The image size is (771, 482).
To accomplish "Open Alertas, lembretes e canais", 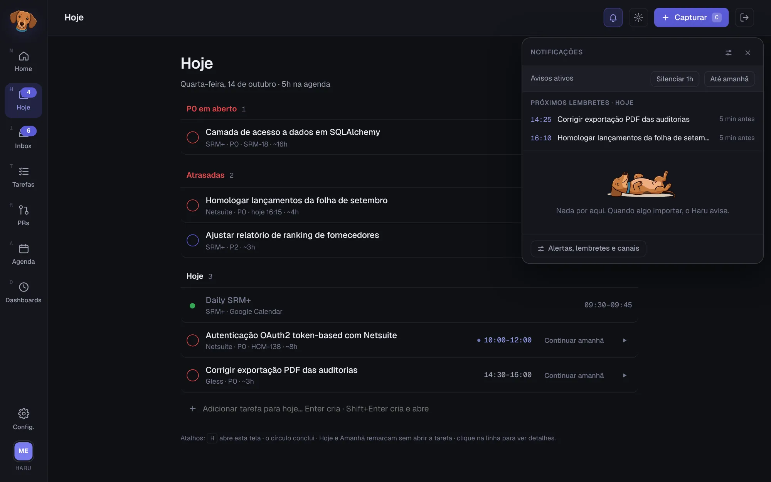I will [588, 248].
